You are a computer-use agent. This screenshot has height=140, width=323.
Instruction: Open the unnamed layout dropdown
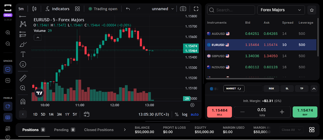tap(163, 9)
